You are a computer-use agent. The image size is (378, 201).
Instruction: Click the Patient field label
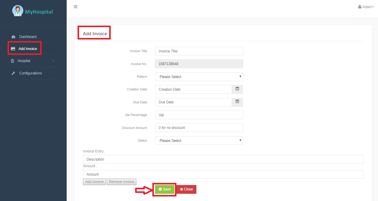click(142, 77)
